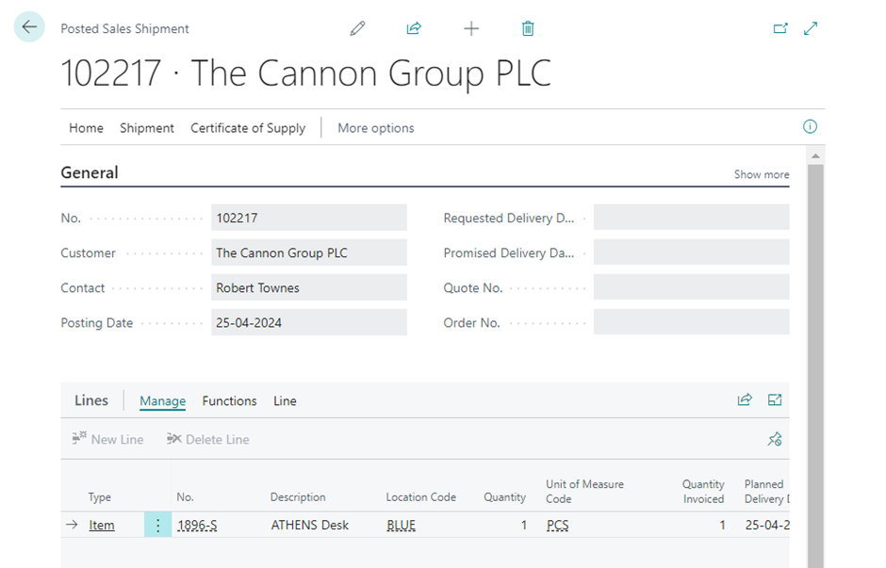Open the Shipment menu tab
Viewport: 886px width, 568px height.
pos(146,128)
